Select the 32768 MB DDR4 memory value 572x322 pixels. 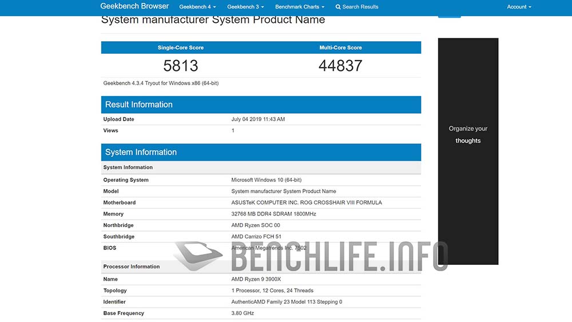pos(273,214)
